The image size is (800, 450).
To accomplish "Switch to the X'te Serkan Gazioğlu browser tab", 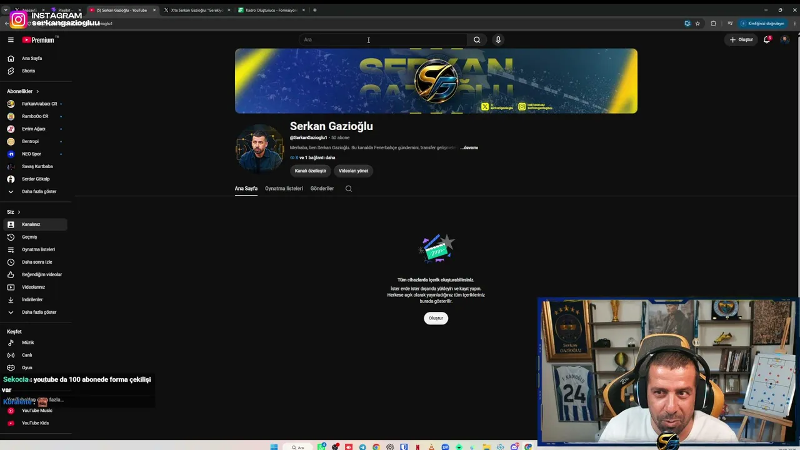I will click(x=197, y=10).
